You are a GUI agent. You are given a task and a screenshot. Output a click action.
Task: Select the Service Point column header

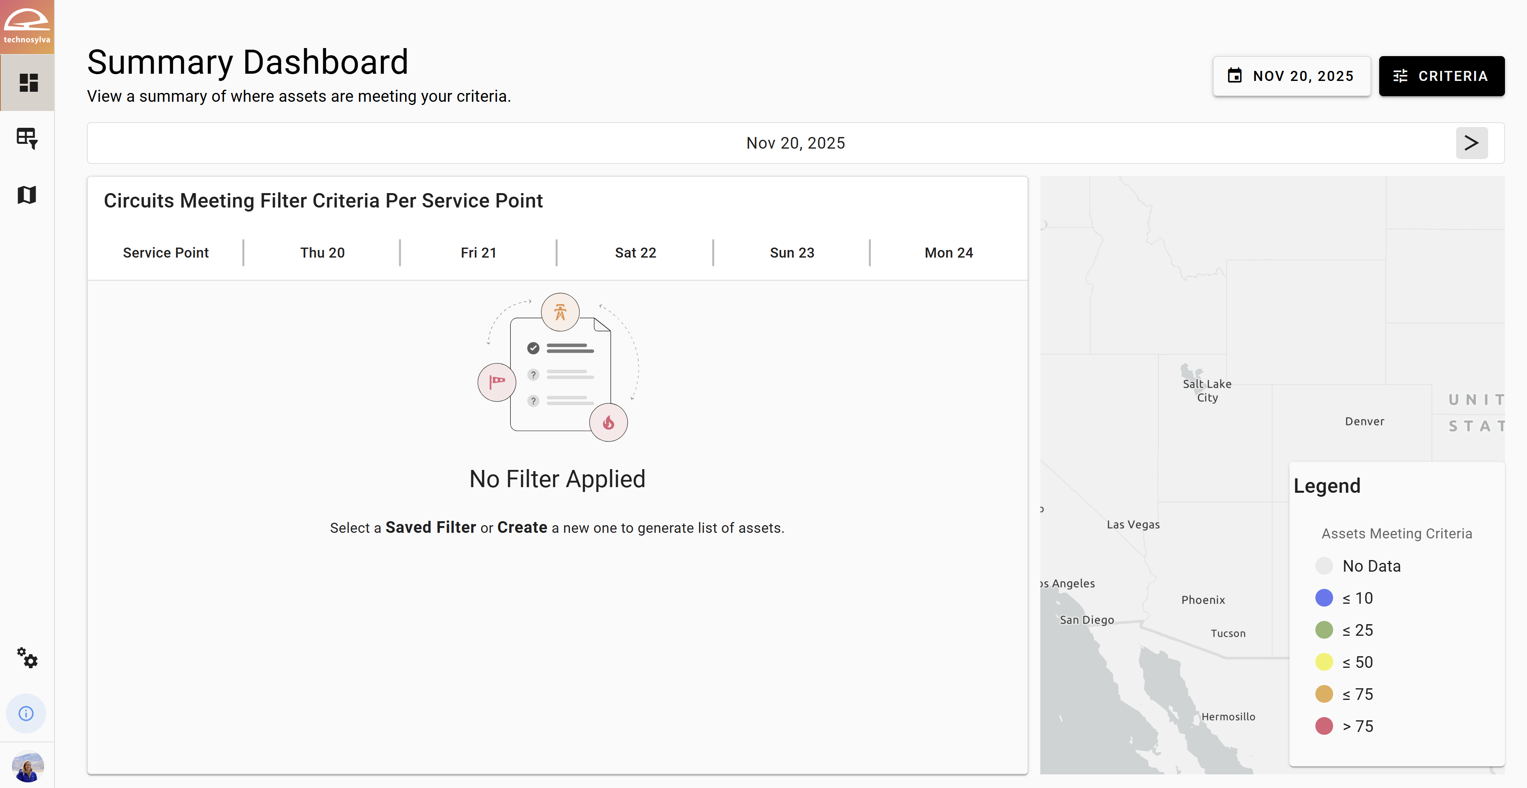(x=165, y=253)
